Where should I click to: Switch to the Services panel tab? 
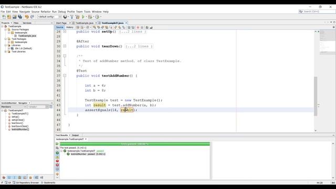pos(27,23)
